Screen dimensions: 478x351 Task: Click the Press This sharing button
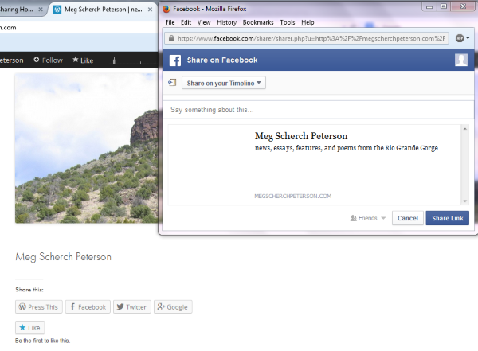pos(38,306)
